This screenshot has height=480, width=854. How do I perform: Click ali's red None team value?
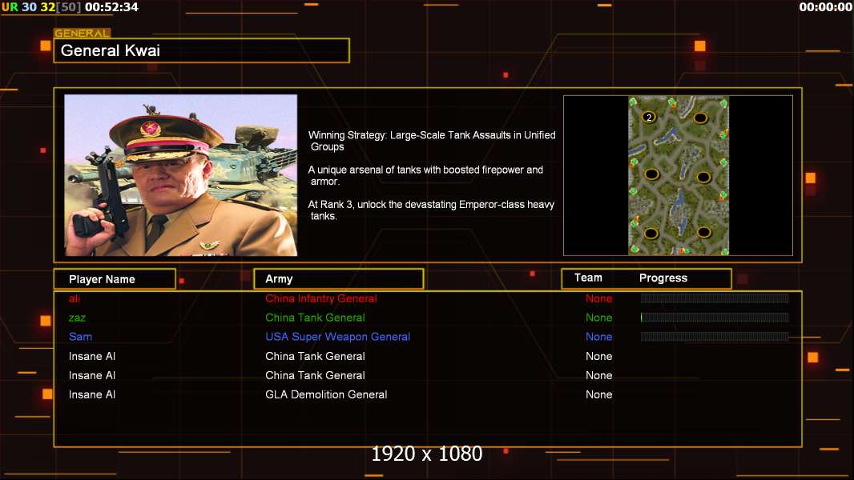coord(598,298)
